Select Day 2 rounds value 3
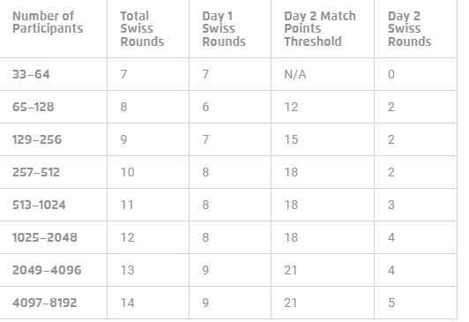This screenshot has width=469, height=322. coord(391,205)
